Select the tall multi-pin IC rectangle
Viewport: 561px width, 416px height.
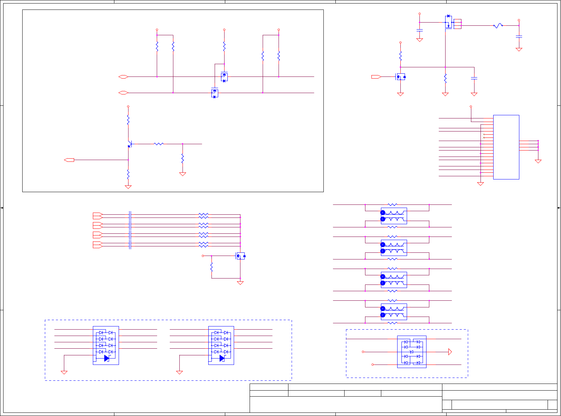pyautogui.click(x=506, y=147)
